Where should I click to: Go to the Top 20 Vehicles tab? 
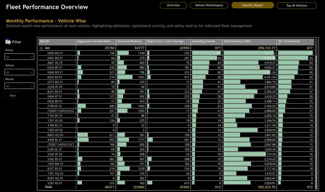297,5
